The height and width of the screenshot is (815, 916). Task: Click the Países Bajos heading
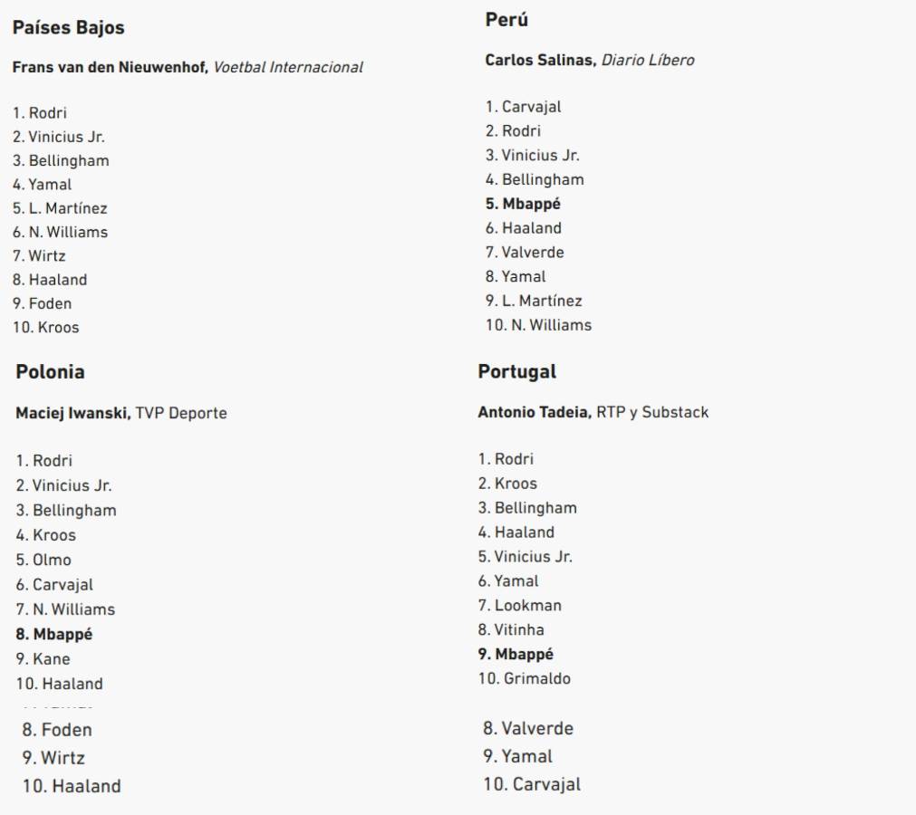coord(69,28)
